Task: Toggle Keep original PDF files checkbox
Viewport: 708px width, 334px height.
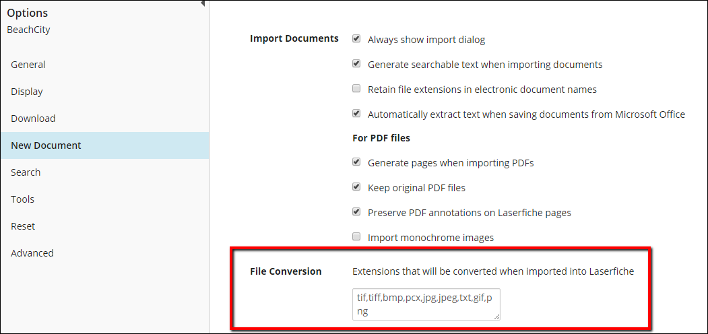Action: point(356,187)
